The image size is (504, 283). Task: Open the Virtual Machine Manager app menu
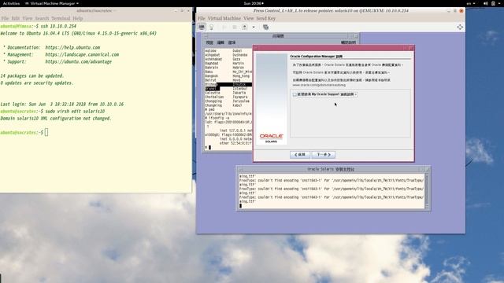[x=52, y=3]
